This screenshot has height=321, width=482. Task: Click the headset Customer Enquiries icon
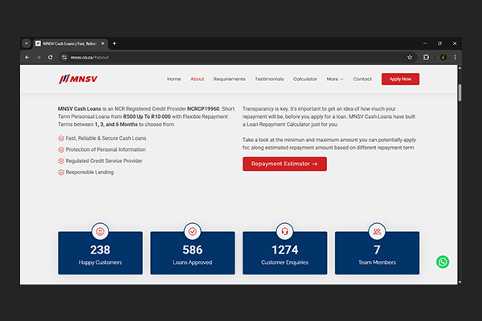click(x=284, y=231)
